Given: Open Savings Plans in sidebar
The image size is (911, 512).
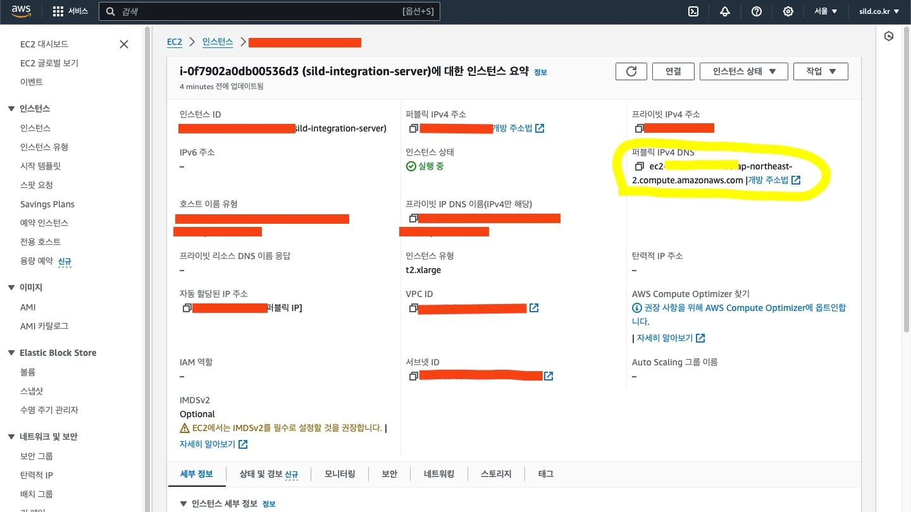Looking at the screenshot, I should click(47, 204).
